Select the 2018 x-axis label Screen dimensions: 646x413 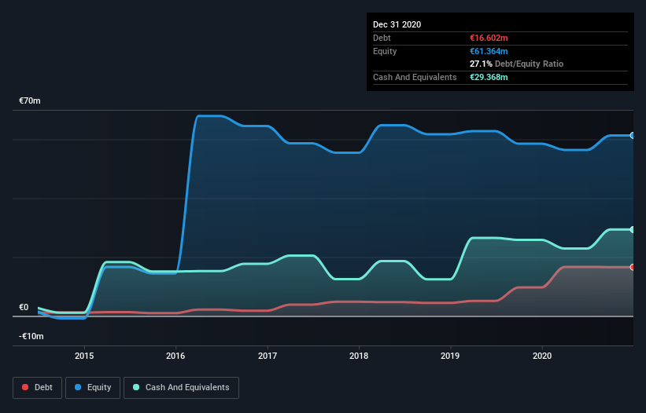point(359,354)
